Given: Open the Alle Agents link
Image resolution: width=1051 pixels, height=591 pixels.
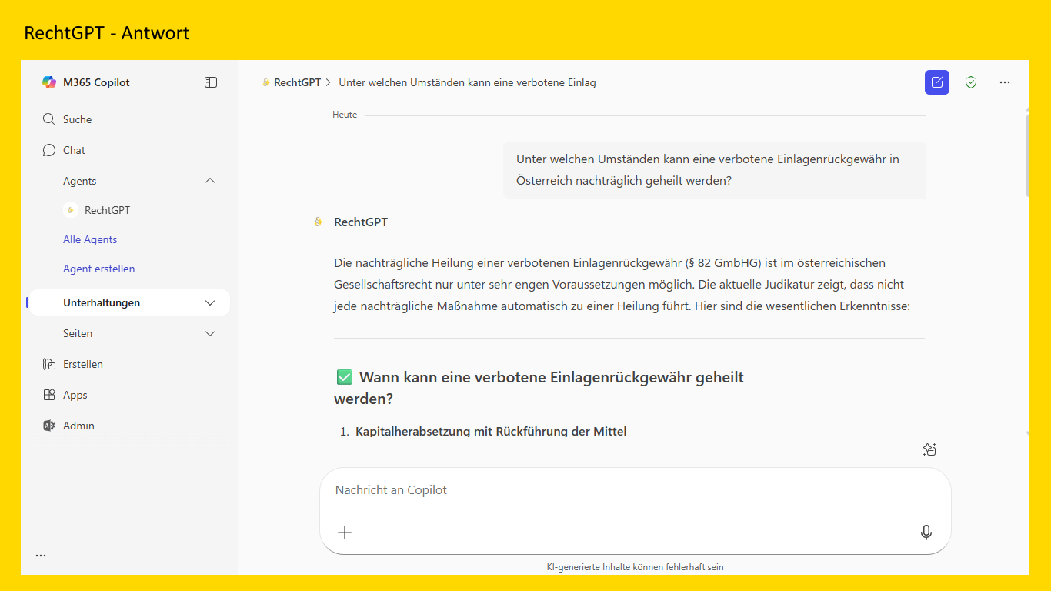Looking at the screenshot, I should tap(90, 239).
